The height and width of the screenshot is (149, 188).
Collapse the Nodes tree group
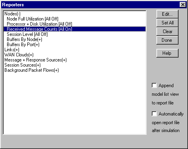pos(12,14)
